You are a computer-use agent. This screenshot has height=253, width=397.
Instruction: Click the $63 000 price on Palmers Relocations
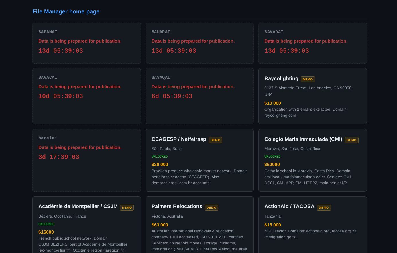160,225
